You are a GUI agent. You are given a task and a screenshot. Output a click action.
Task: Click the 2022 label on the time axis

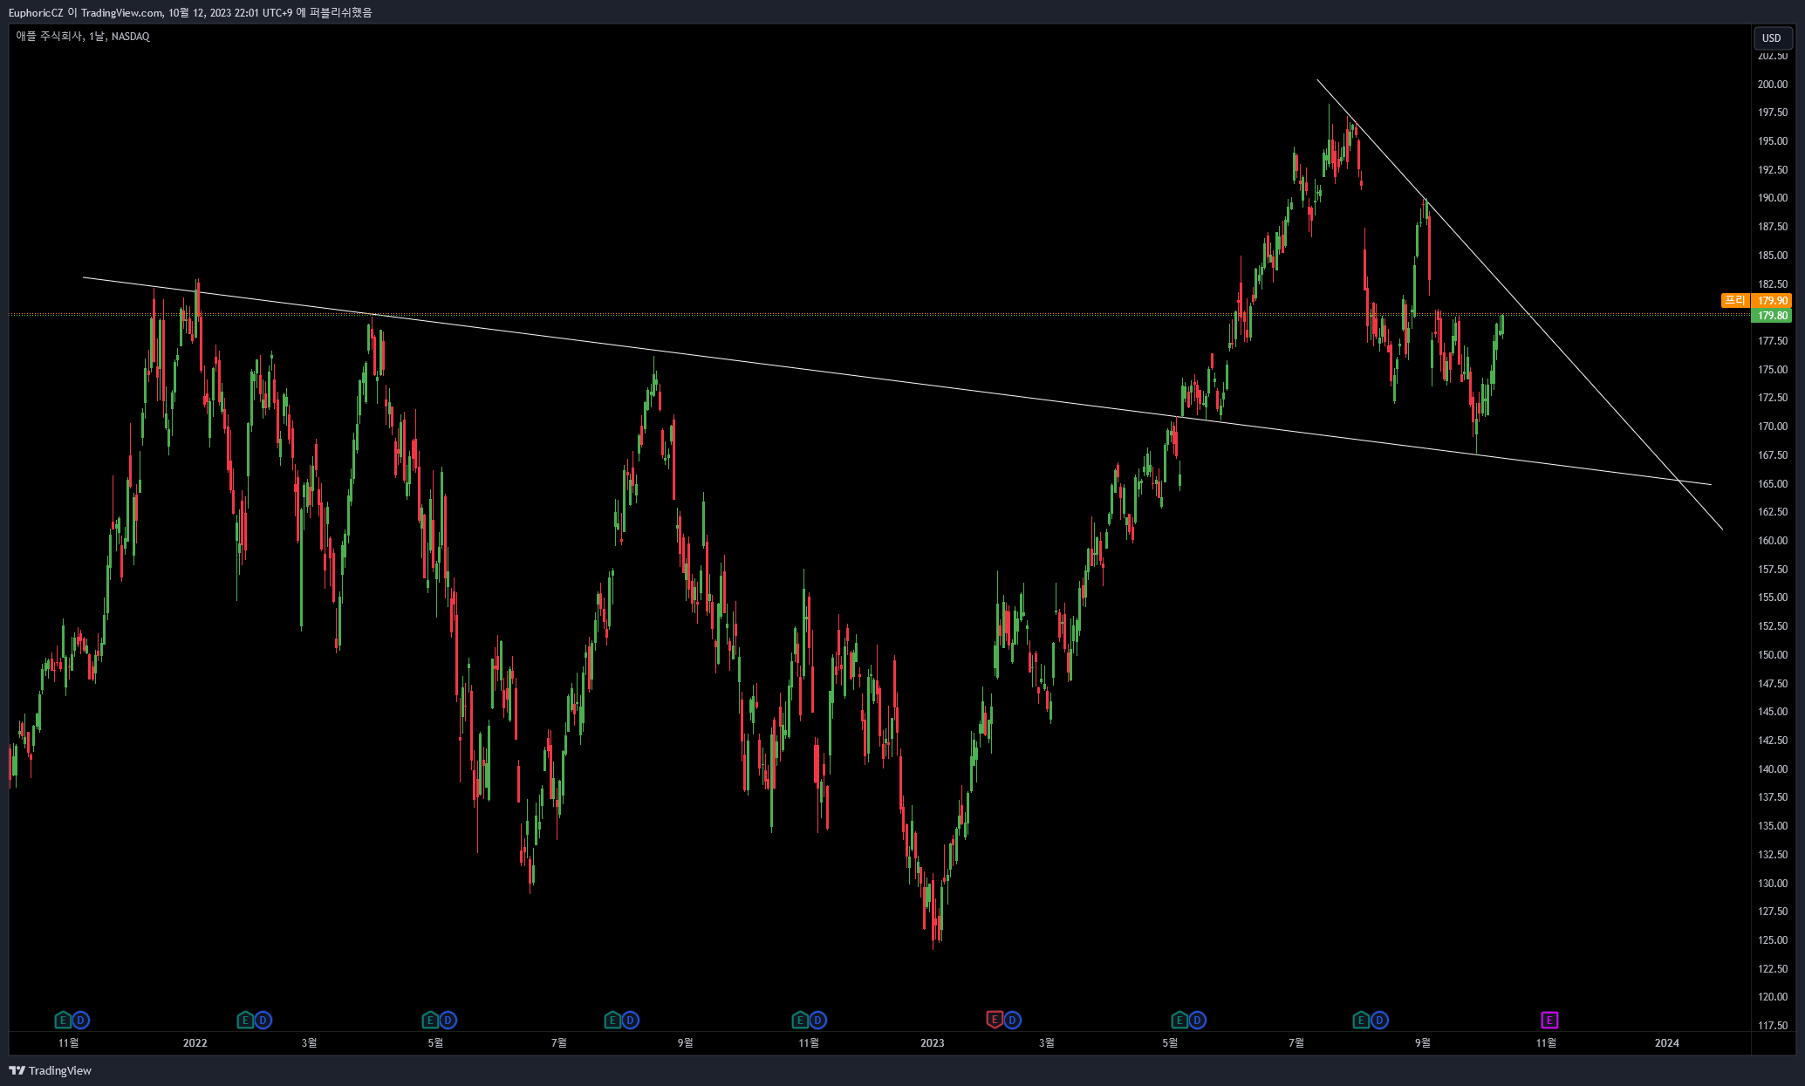tap(195, 1042)
